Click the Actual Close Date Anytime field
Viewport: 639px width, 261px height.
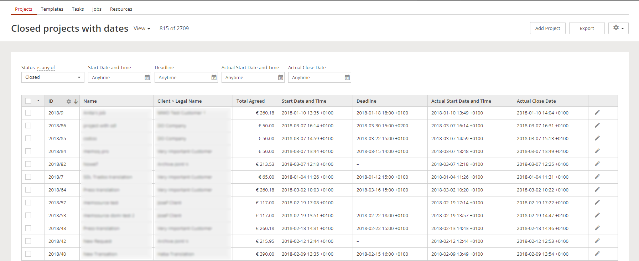(x=319, y=77)
